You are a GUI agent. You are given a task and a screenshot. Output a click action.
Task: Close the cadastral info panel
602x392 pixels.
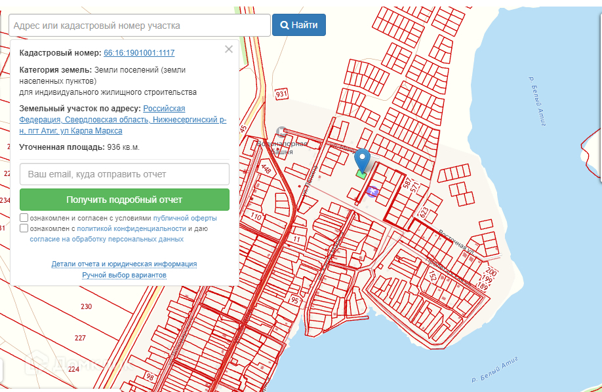(228, 49)
